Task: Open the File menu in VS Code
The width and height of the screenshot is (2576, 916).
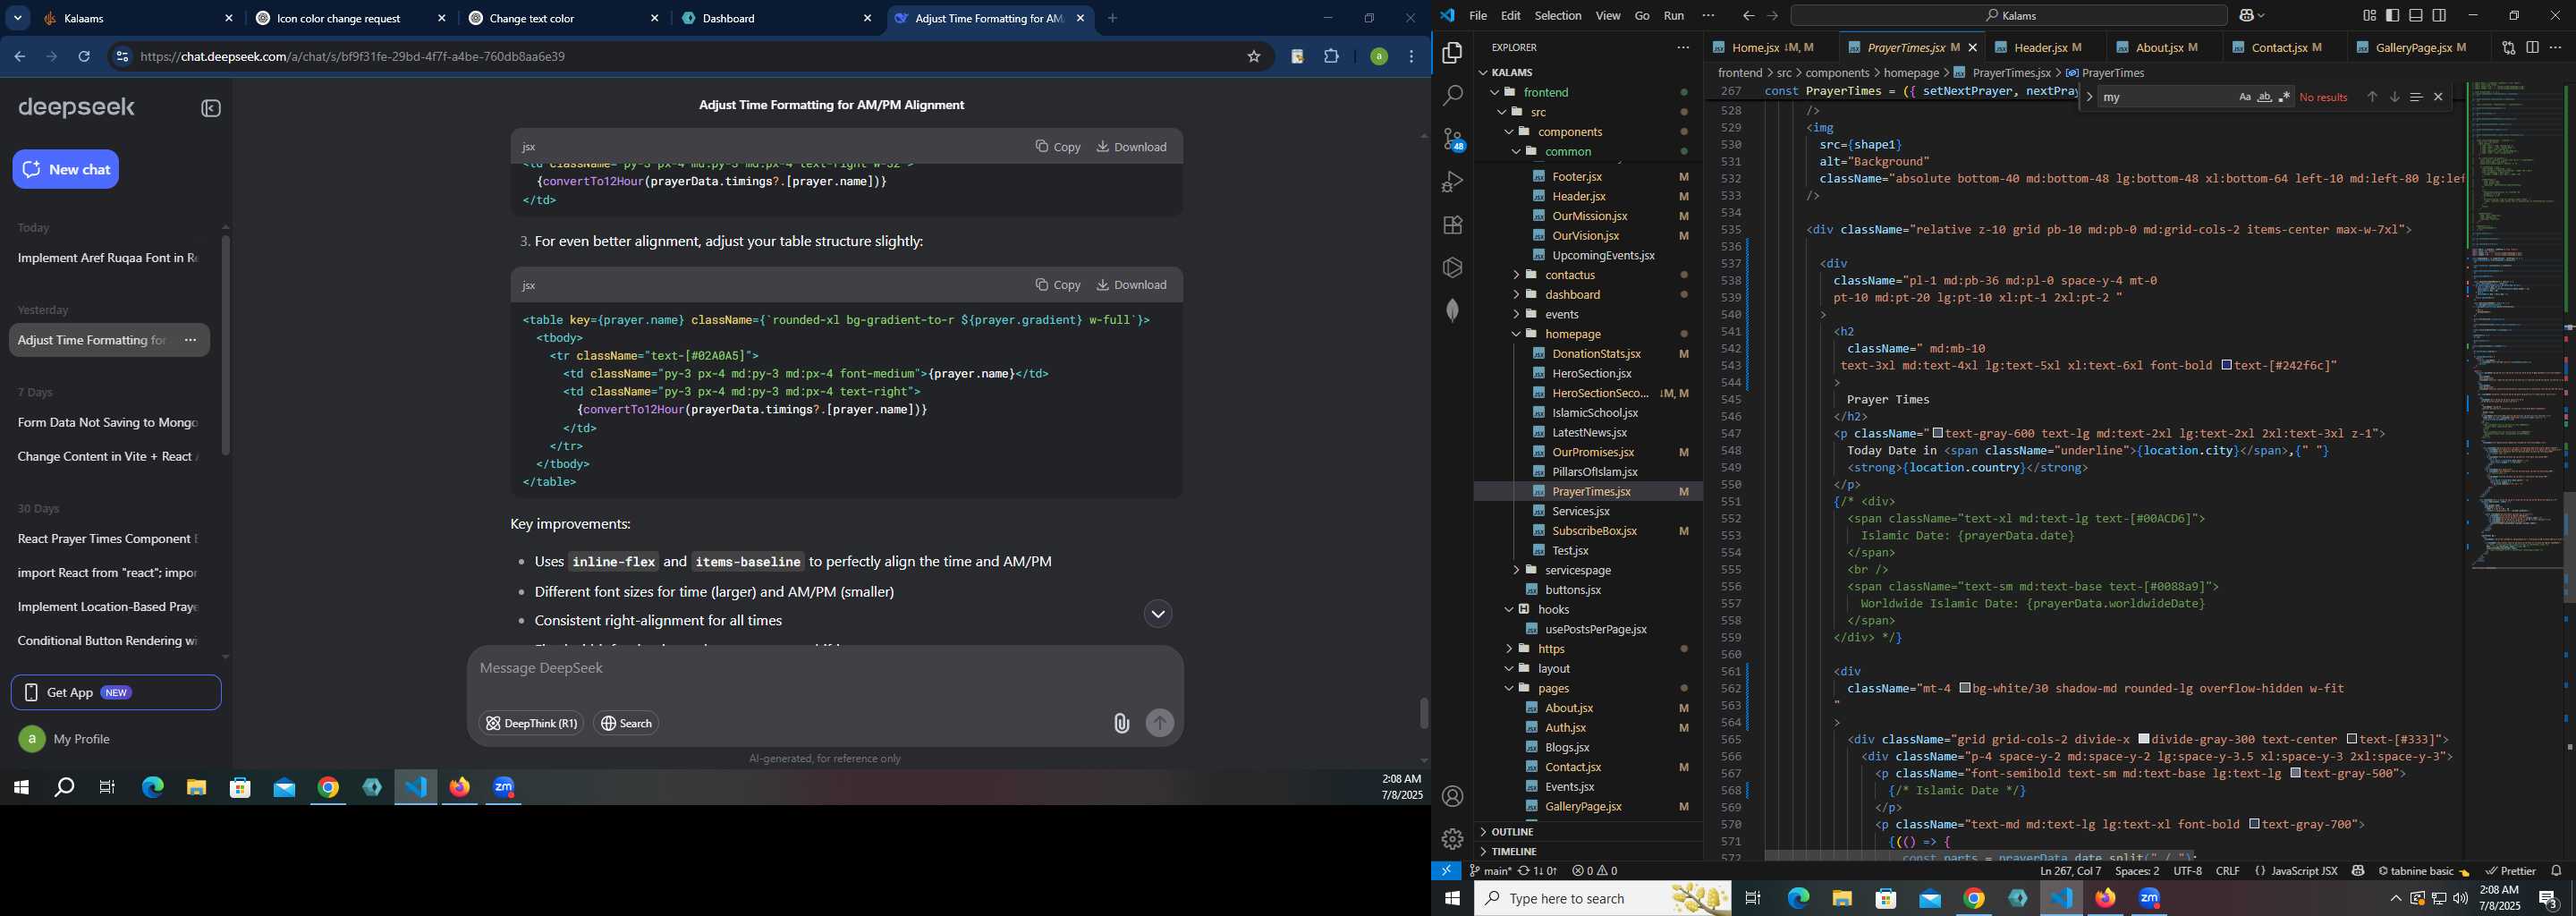Action: point(1477,16)
